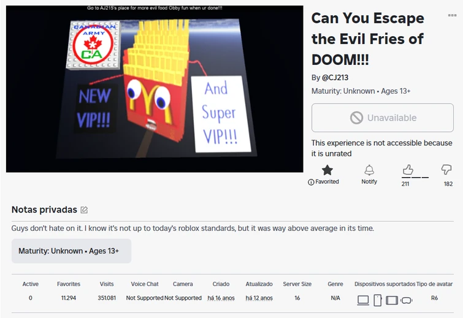This screenshot has width=463, height=318.
Task: Open creator profile @CJ213
Action: [335, 78]
